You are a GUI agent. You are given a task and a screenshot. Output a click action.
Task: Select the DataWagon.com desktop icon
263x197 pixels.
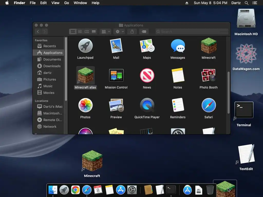[246, 54]
